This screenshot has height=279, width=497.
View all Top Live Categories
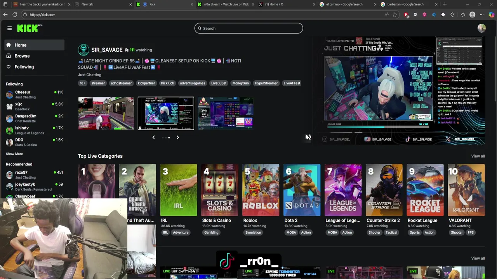click(x=478, y=156)
